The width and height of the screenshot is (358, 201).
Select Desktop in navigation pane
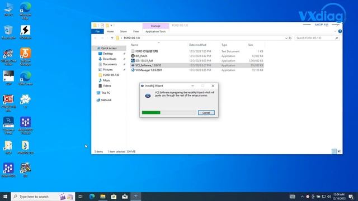(x=108, y=54)
